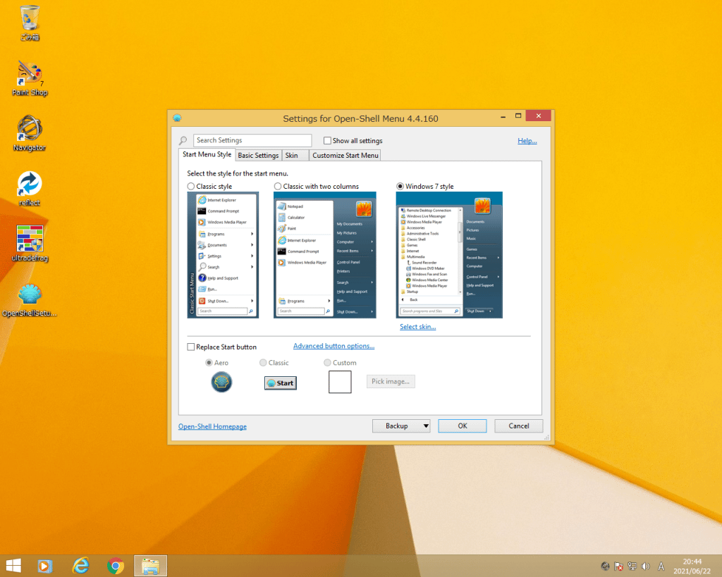
Task: Visit the Open-Shell Homepage link
Action: 212,426
